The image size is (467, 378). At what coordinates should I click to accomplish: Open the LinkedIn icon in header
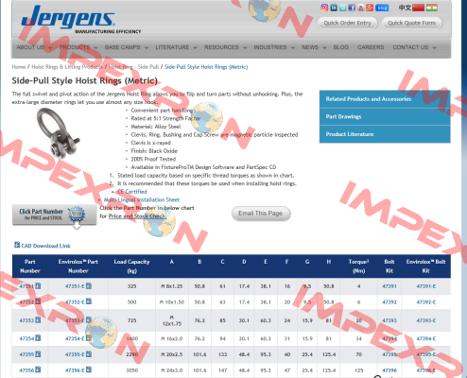[x=334, y=8]
